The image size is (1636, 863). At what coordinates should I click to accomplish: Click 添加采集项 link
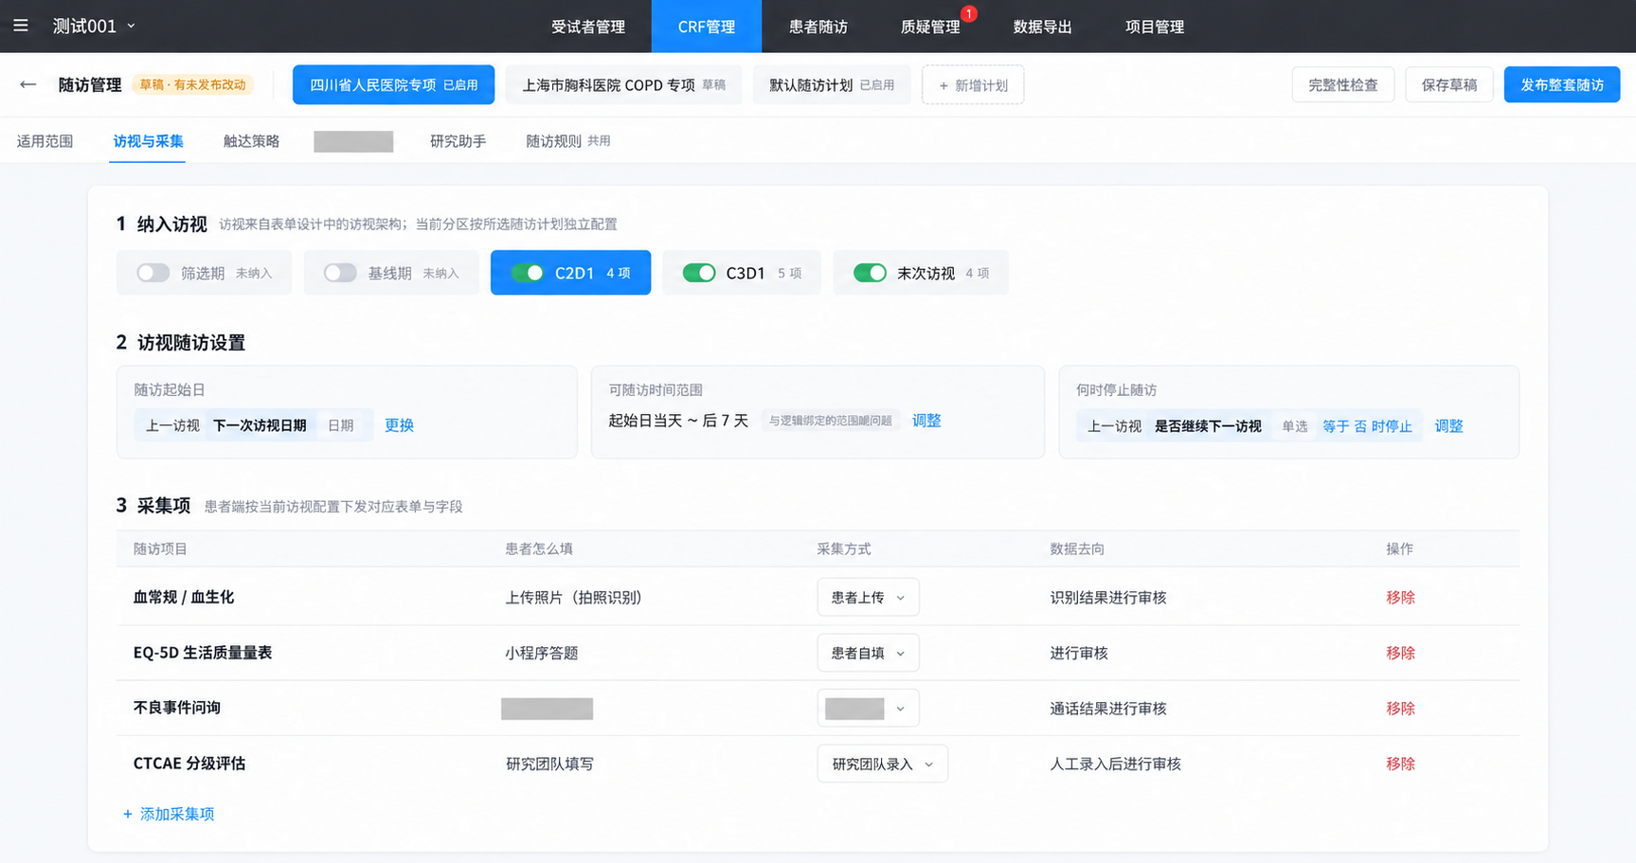coord(169,814)
